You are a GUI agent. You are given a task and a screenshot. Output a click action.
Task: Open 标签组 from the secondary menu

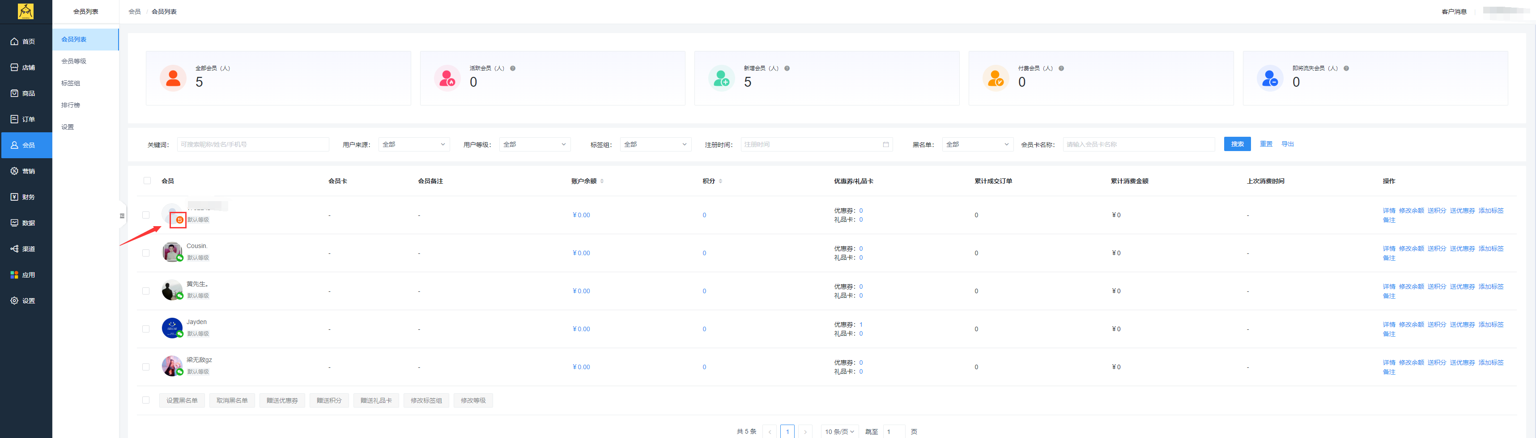(69, 83)
